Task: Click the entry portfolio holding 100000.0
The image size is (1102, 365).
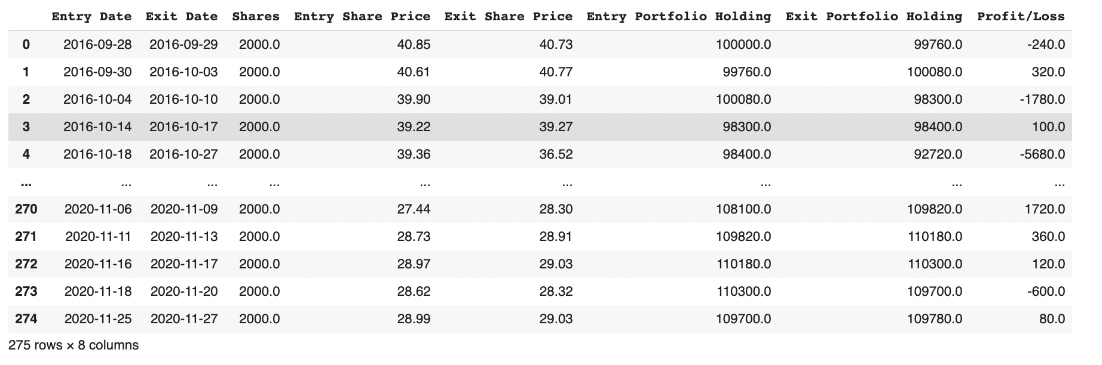Action: click(x=743, y=45)
